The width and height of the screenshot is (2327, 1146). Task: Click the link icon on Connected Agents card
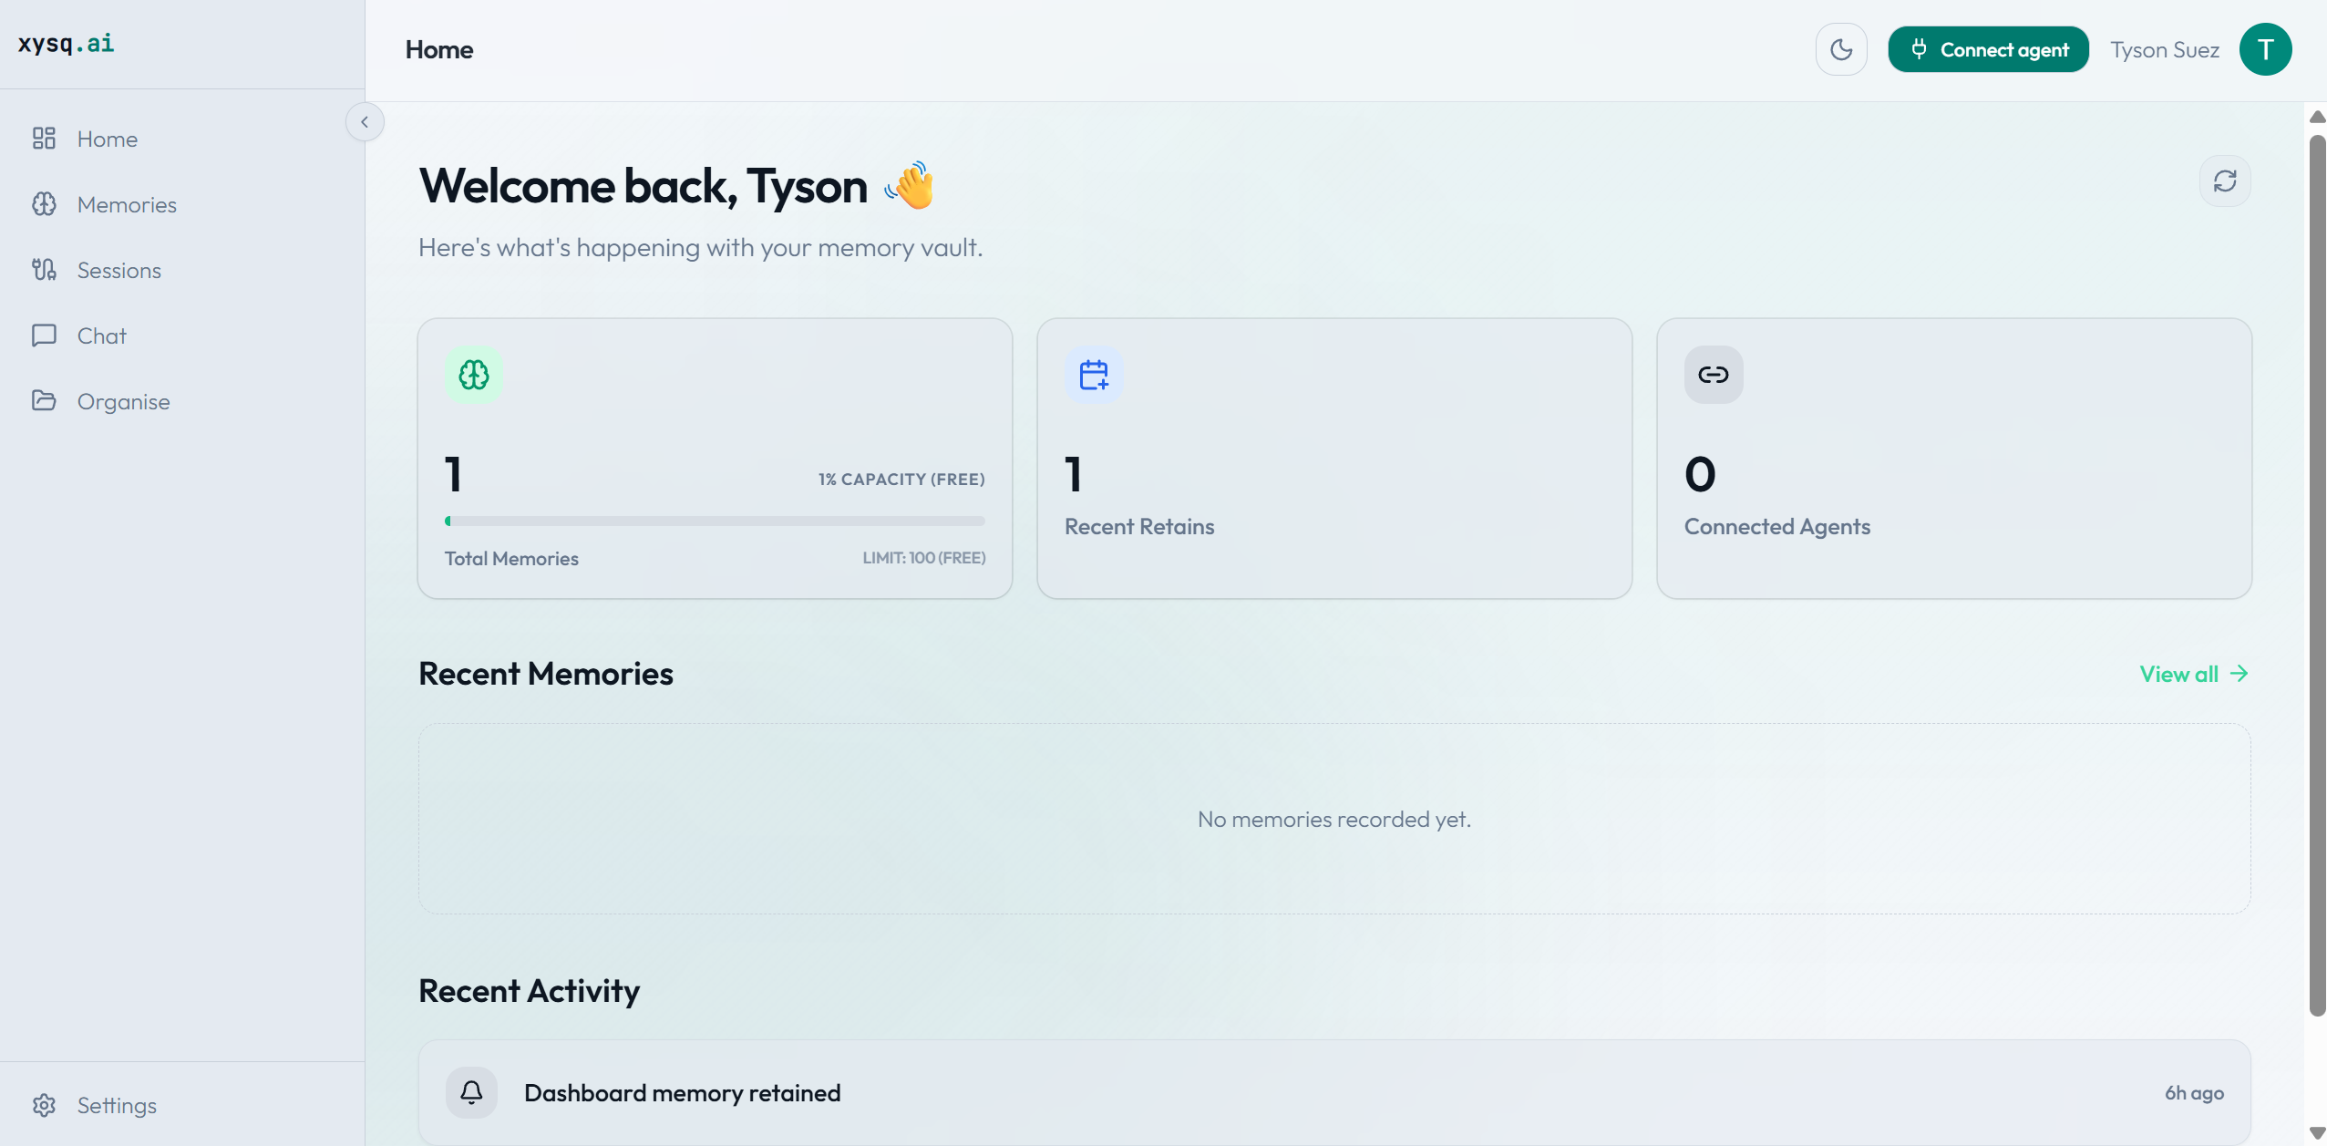(x=1713, y=374)
